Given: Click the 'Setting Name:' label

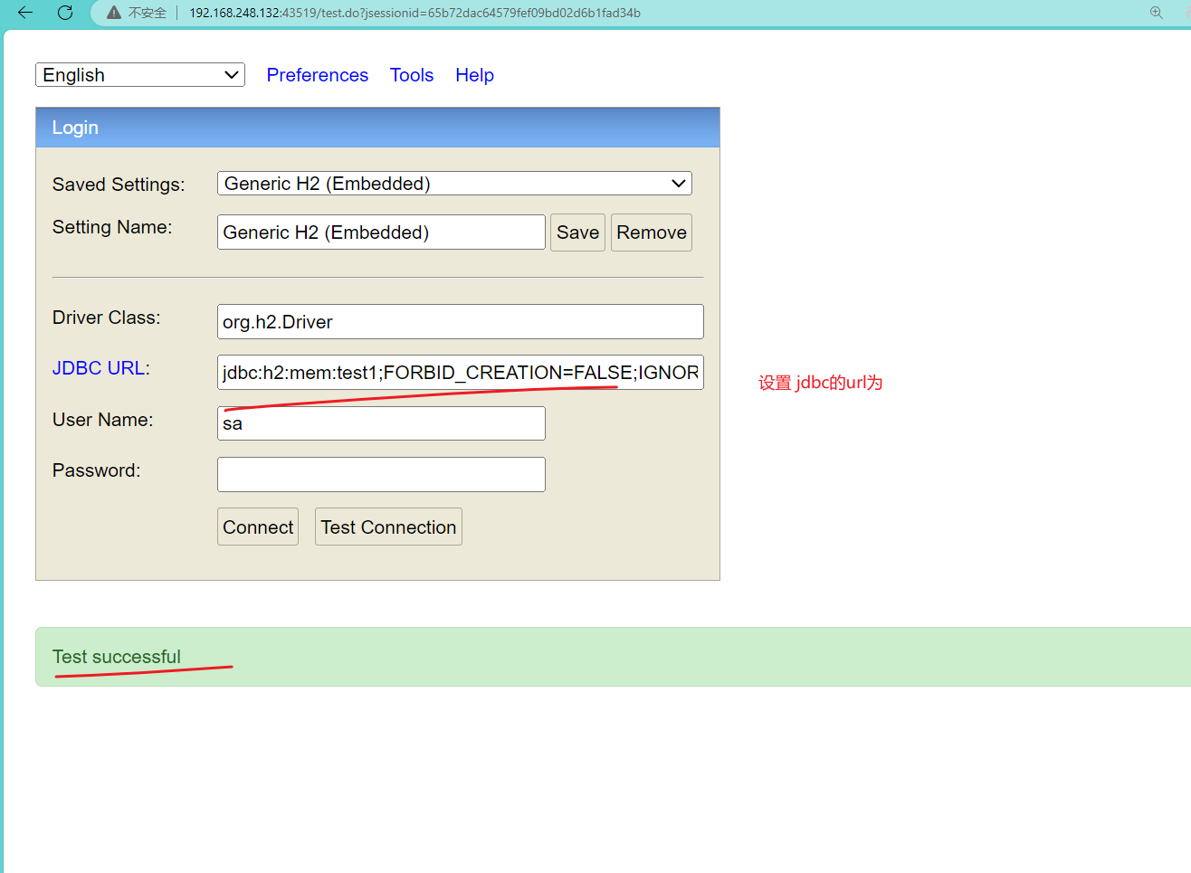Looking at the screenshot, I should click(112, 227).
